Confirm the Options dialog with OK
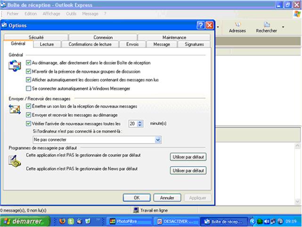This screenshot has width=302, height=227. tap(137, 198)
